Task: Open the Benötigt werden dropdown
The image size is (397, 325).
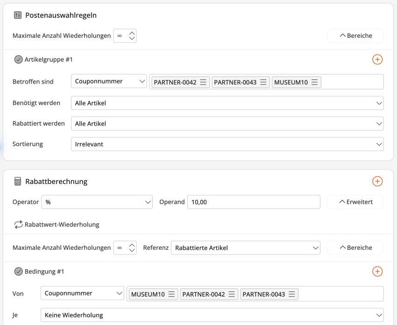Action: [x=227, y=103]
